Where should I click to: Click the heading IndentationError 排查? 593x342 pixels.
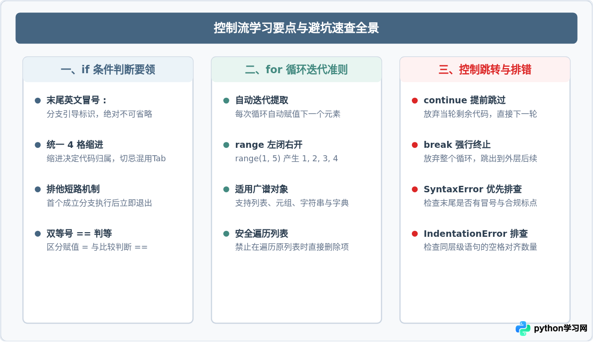click(x=476, y=234)
